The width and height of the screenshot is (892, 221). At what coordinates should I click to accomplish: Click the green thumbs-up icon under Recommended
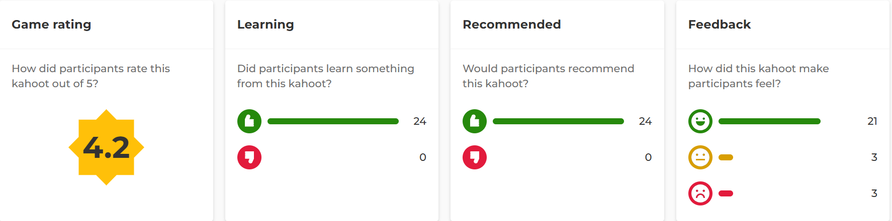(475, 121)
